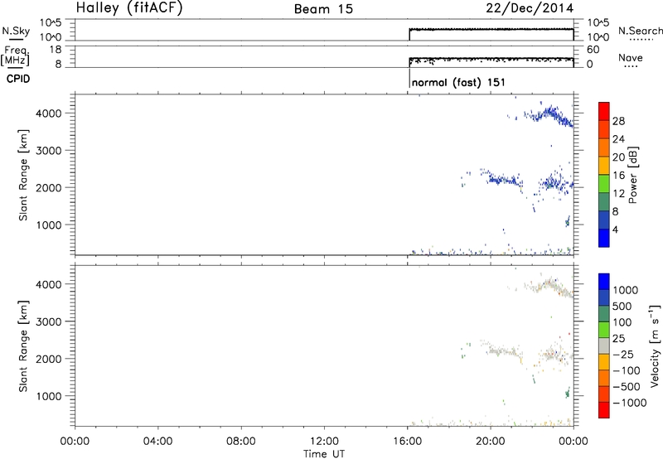
Task: Click the "16" label on the power scale
Action: pyautogui.click(x=618, y=176)
